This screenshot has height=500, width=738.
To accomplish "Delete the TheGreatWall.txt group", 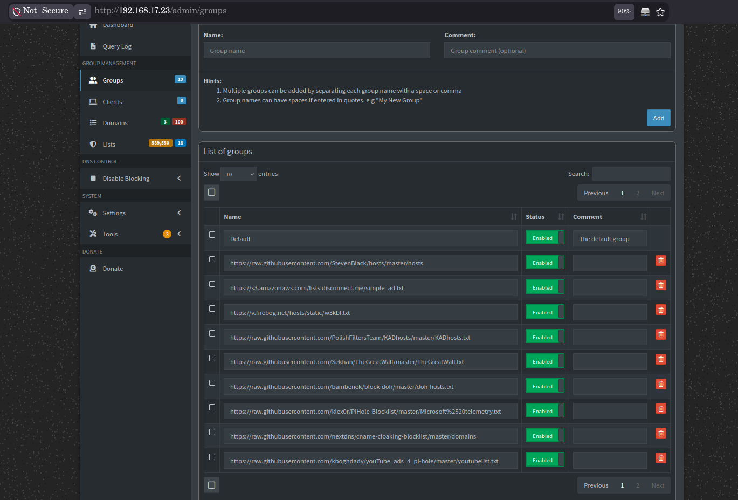I will [x=660, y=359].
